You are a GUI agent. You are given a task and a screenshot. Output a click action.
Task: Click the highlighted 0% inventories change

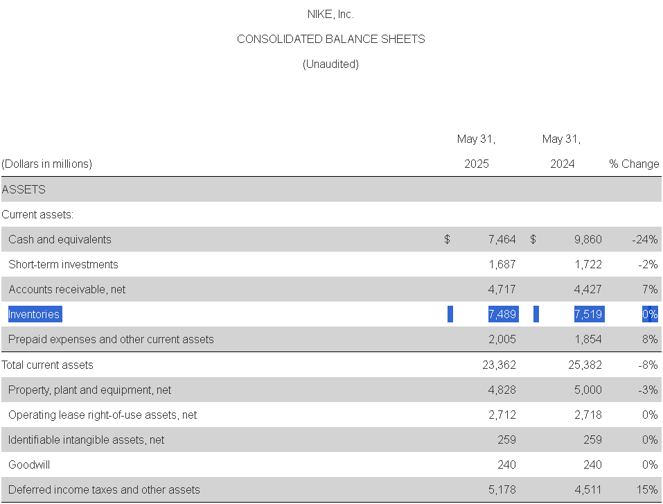click(650, 314)
